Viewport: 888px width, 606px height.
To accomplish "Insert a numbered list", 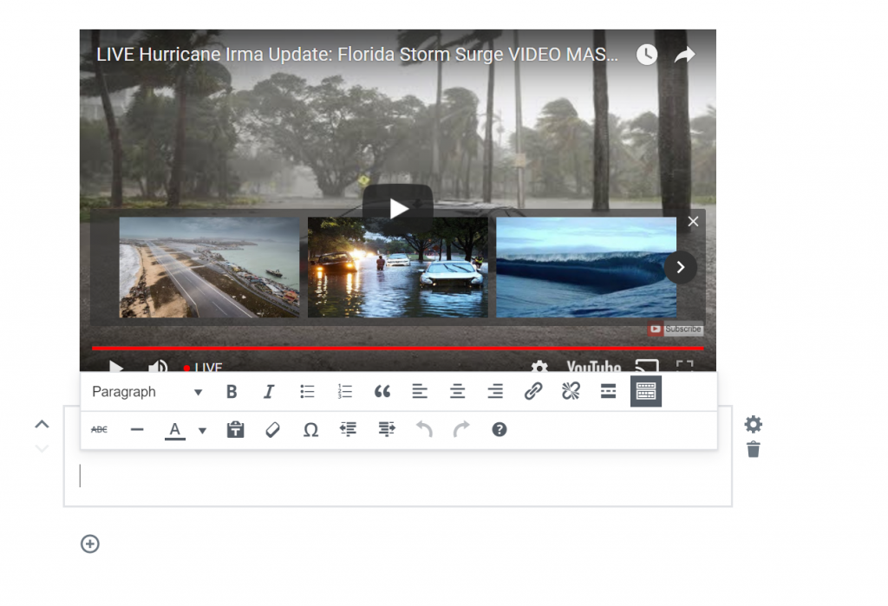I will tap(344, 391).
